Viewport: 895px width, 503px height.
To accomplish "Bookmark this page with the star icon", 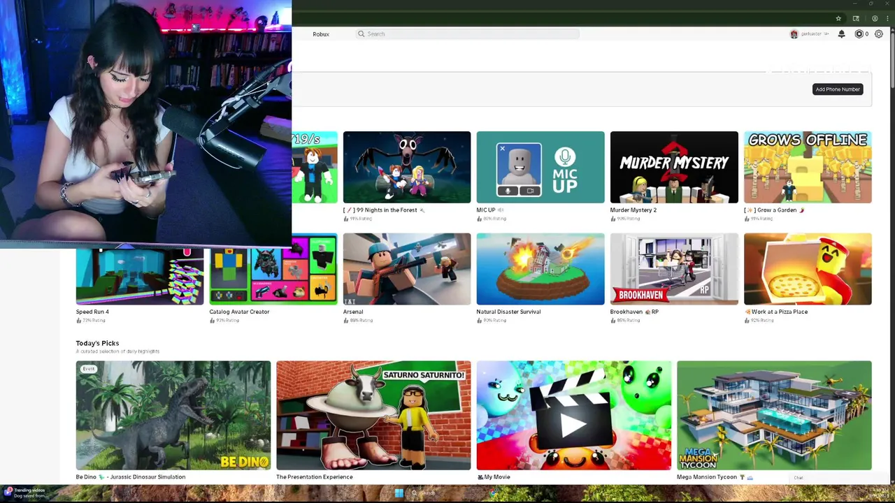I will (838, 18).
